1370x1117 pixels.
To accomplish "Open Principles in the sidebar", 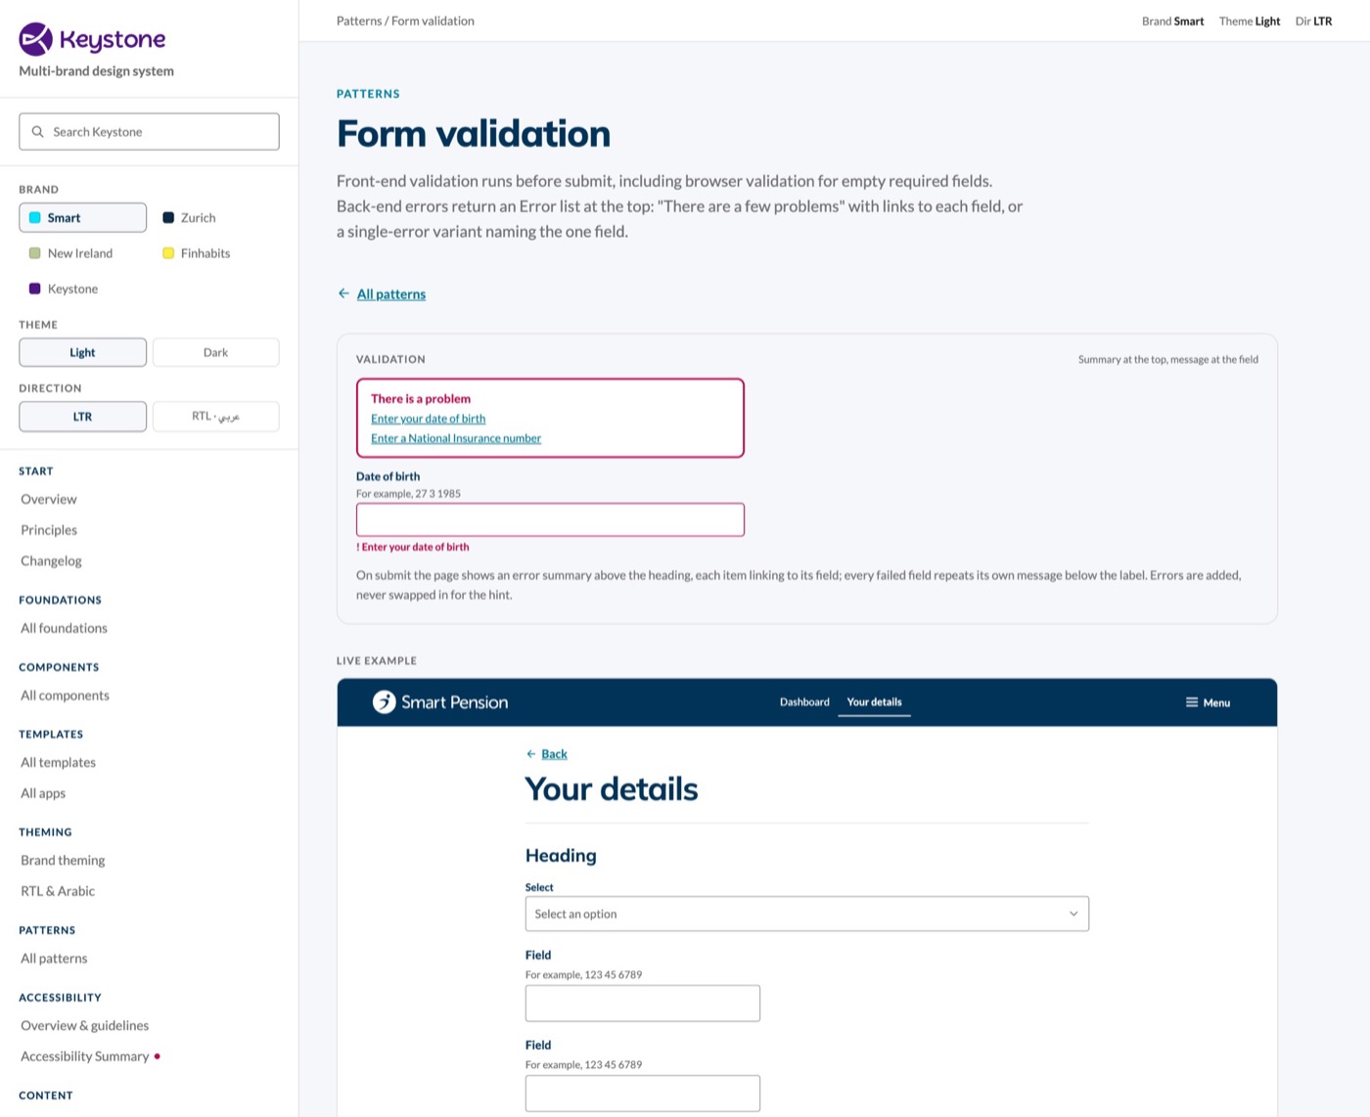I will pyautogui.click(x=49, y=530).
